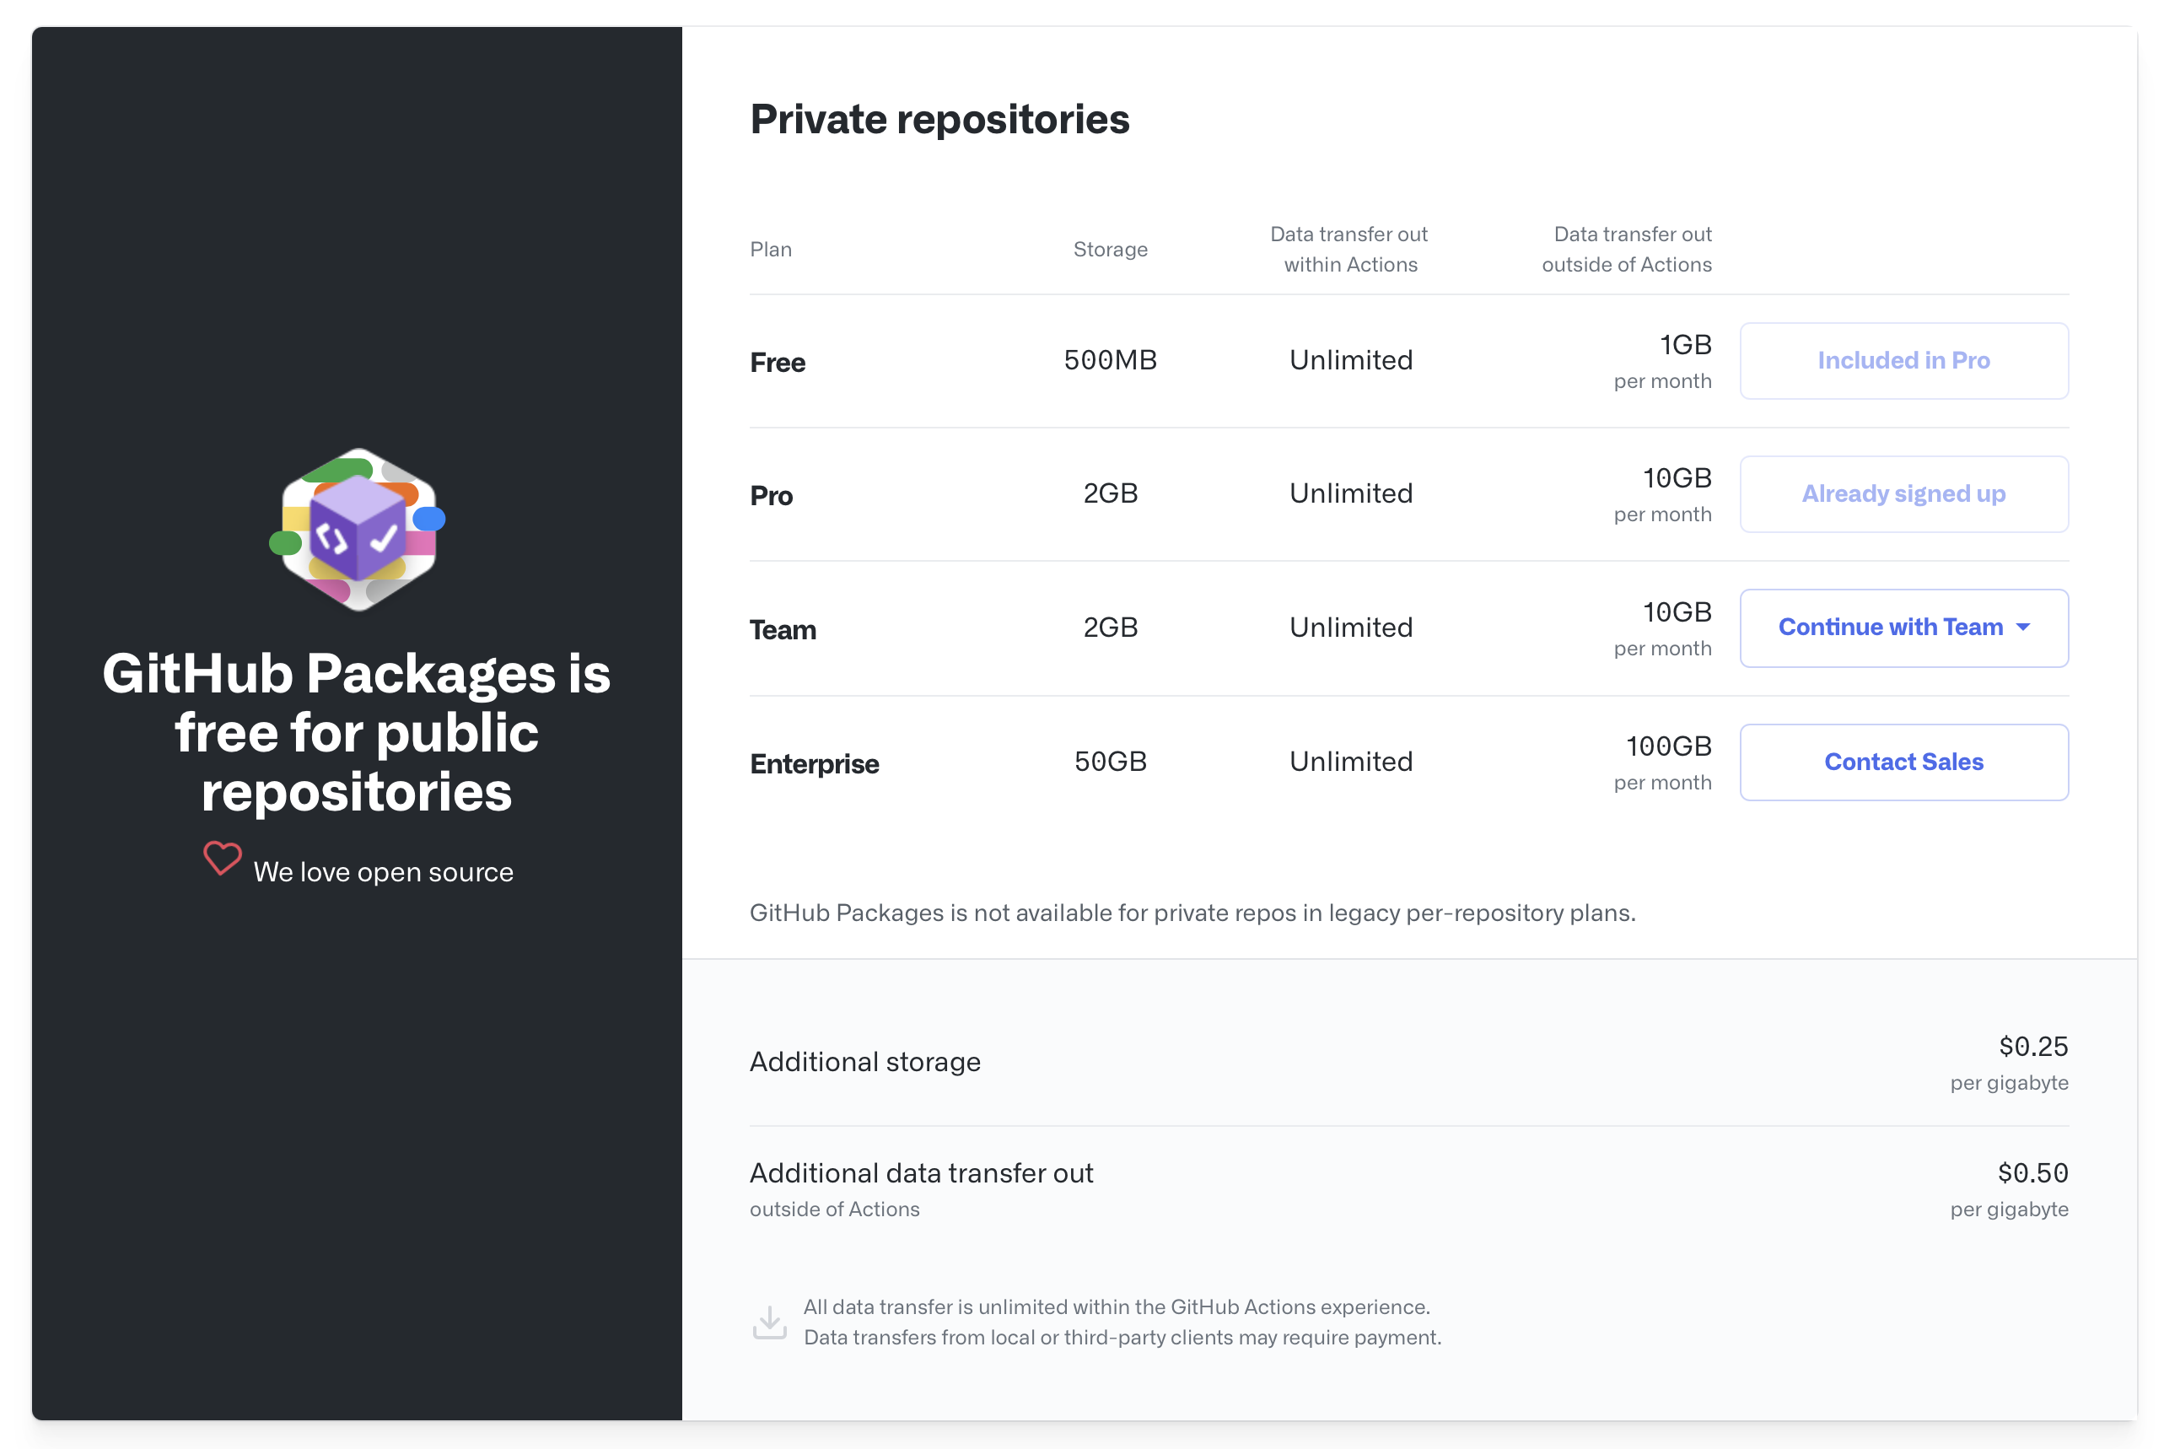
Task: Click the Additional data transfer out row
Action: 1409,1190
